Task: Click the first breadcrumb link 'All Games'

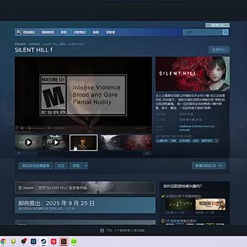Action: tap(20, 44)
